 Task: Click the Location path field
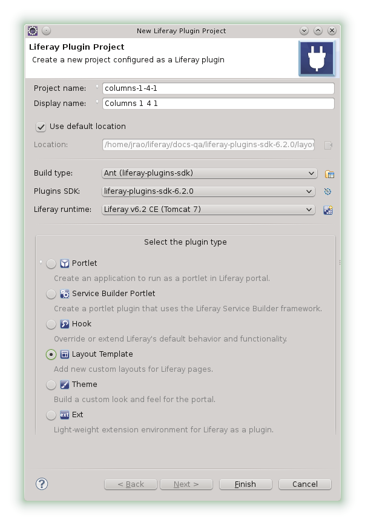pyautogui.click(x=208, y=145)
